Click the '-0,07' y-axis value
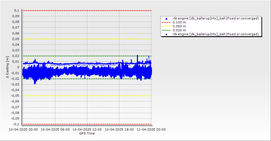This screenshot has width=271, height=141. 15,107
